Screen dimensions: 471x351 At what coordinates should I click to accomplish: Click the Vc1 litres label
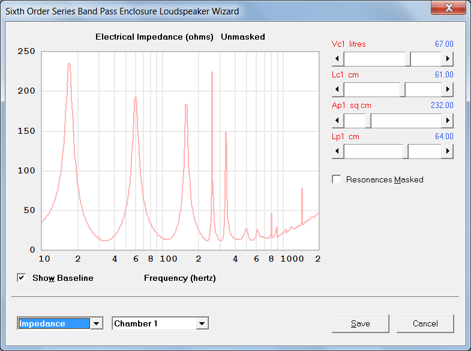[349, 44]
